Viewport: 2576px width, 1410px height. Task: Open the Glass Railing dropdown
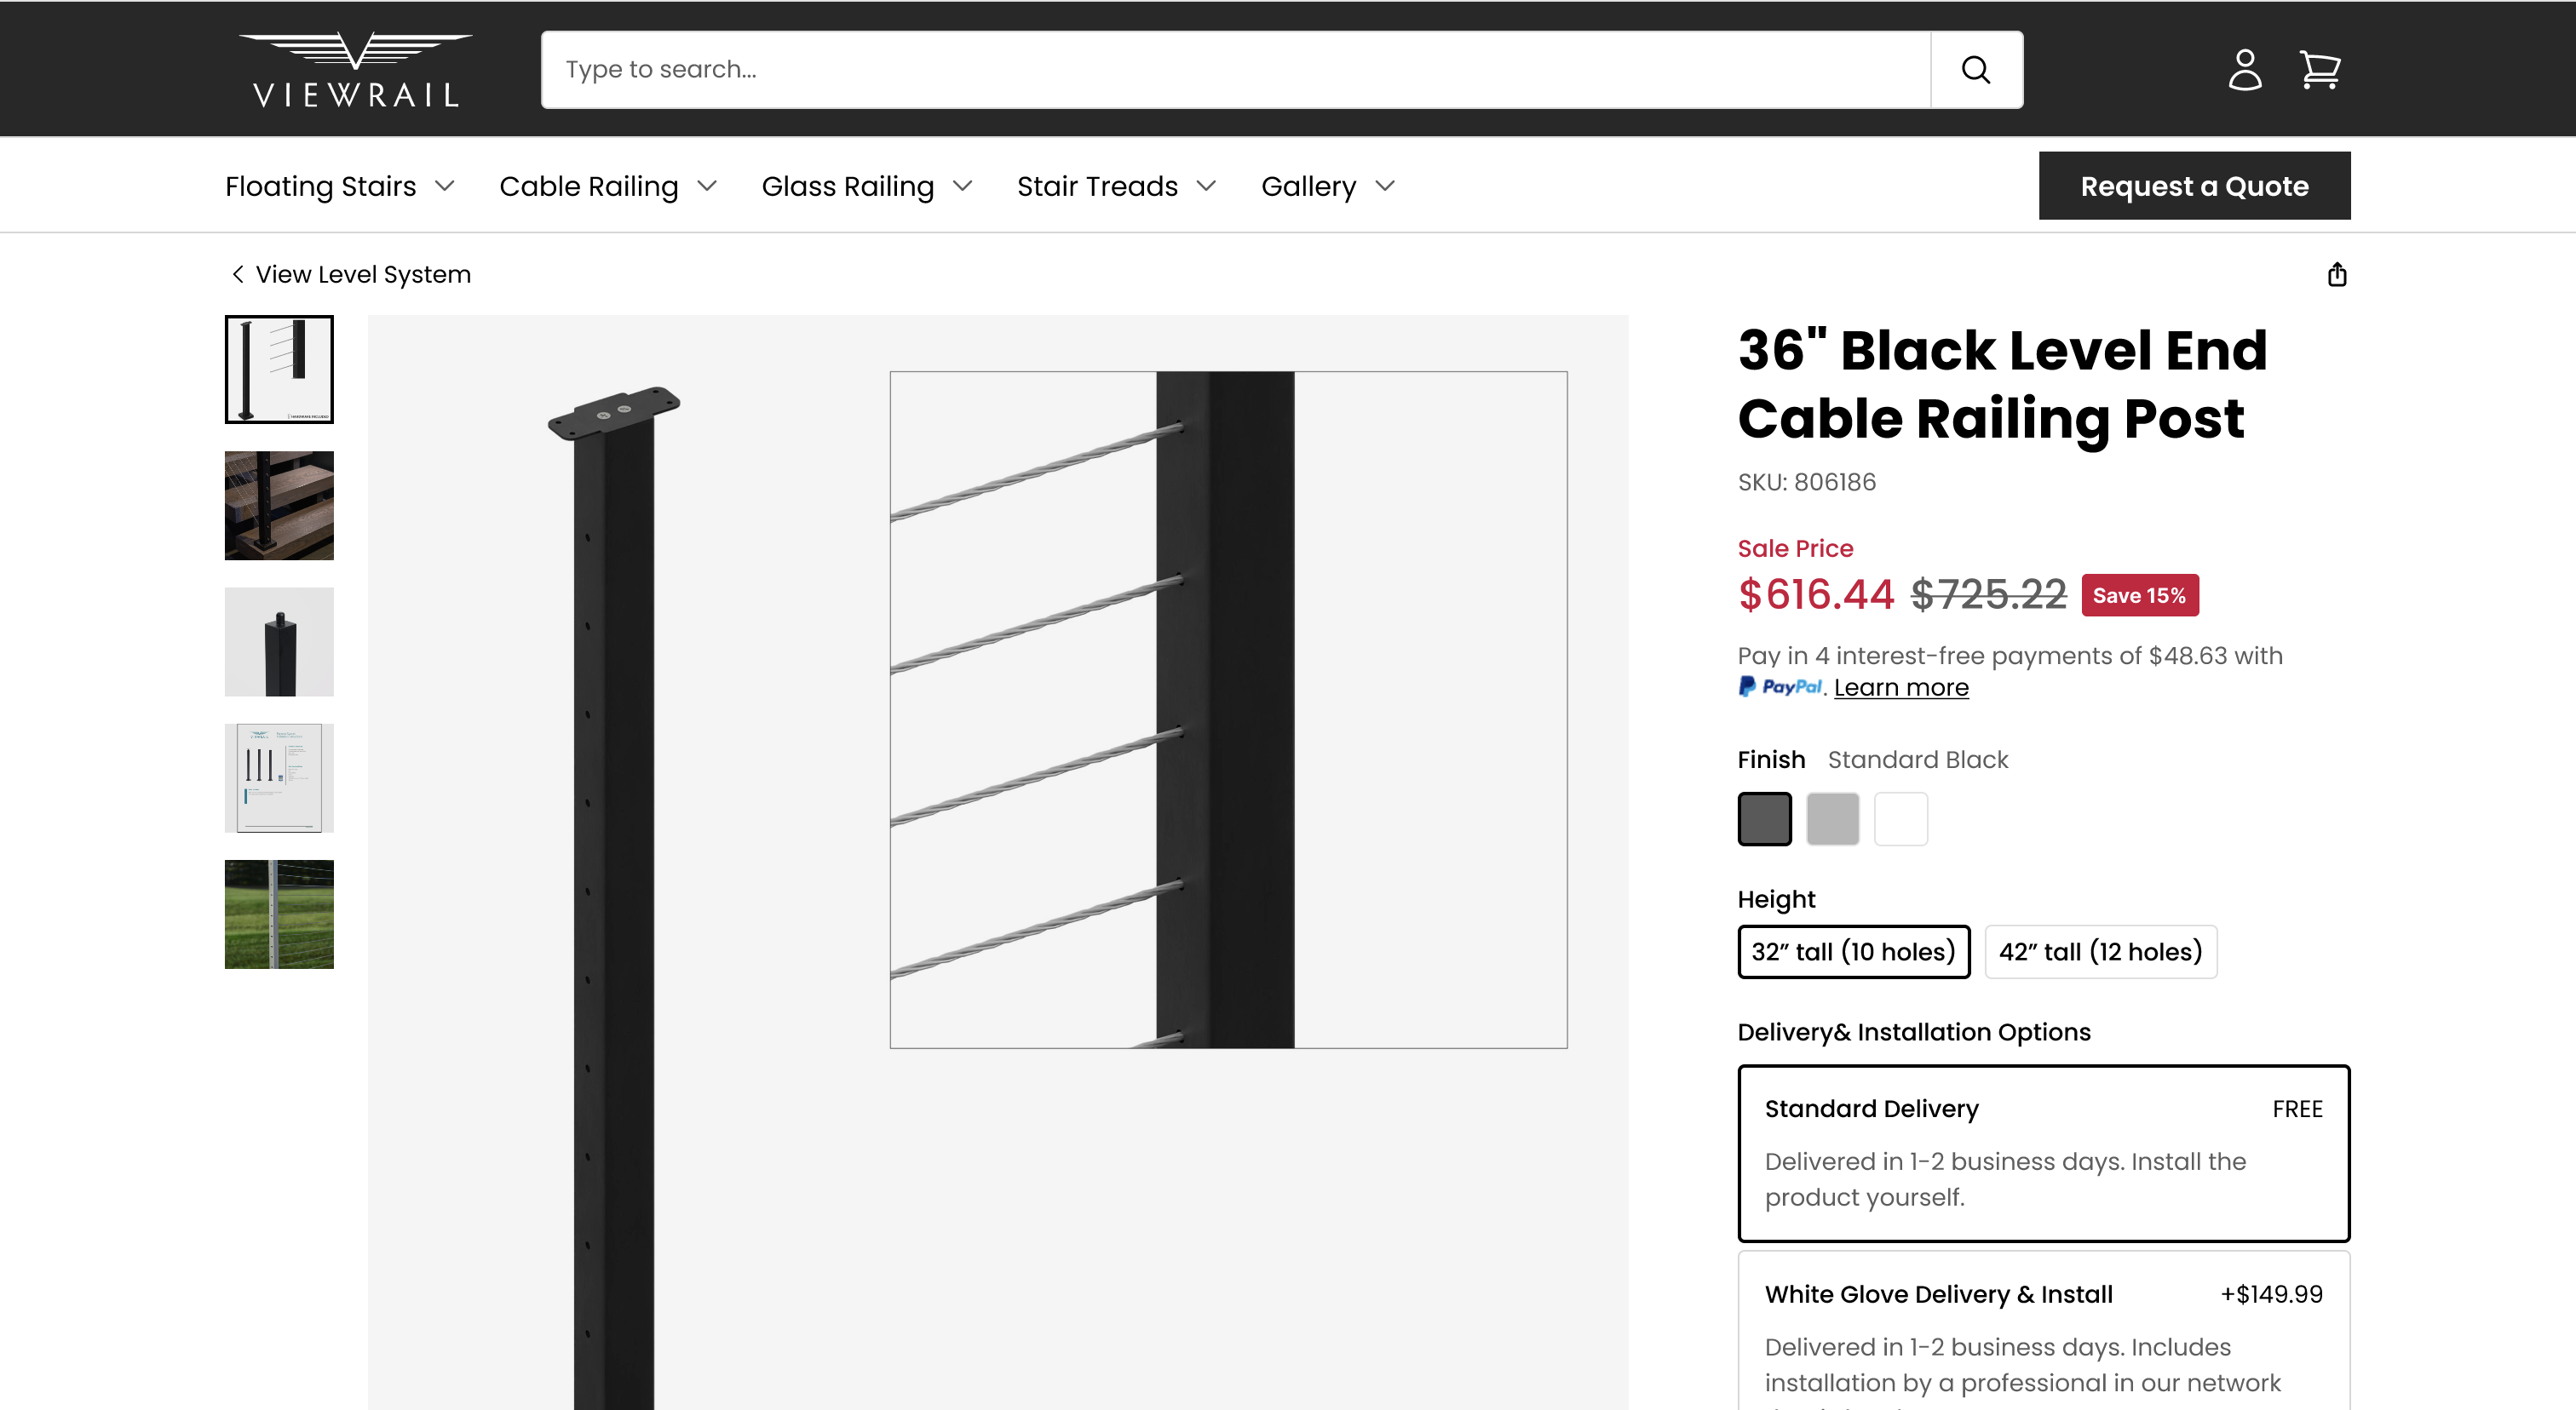coord(848,185)
